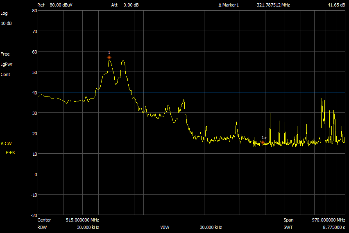Image resolution: width=349 pixels, height=233 pixels.
Task: Click the Att 0.00 dB value
Action: click(x=131, y=5)
